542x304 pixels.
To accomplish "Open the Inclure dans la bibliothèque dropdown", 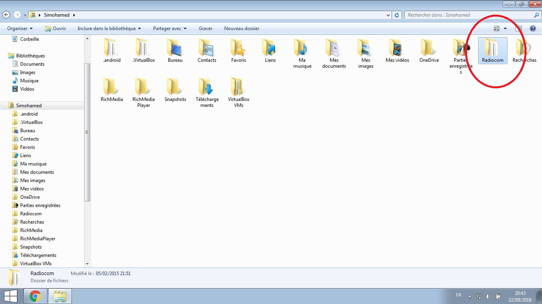I will pos(109,28).
